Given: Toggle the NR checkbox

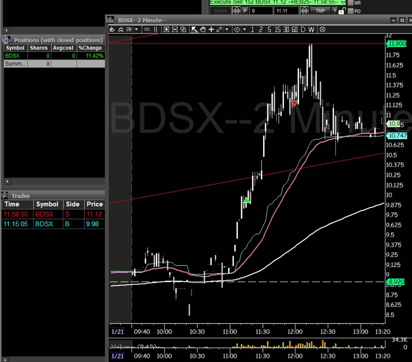Looking at the screenshot, I should pos(351,3).
